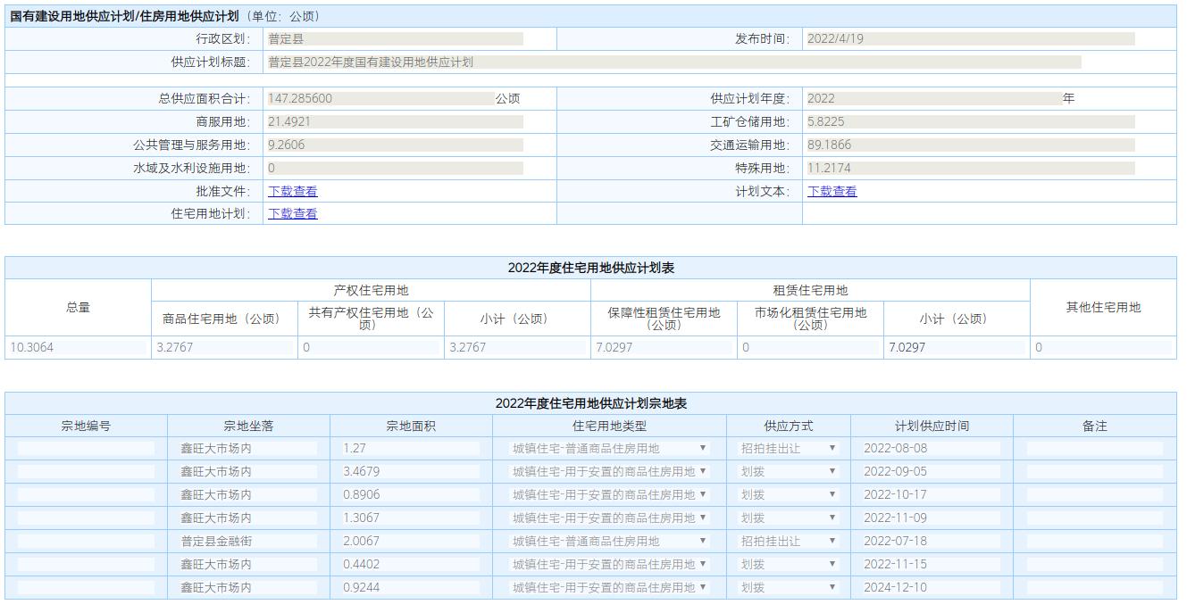The width and height of the screenshot is (1187, 613).
Task: Open 供应方式 dropdown for 2022-10-17 row
Action: (x=789, y=494)
